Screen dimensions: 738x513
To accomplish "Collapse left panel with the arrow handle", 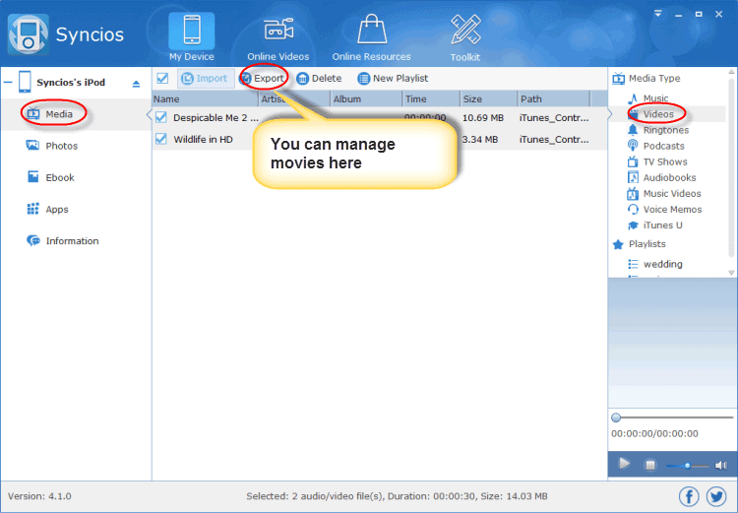I will point(150,114).
